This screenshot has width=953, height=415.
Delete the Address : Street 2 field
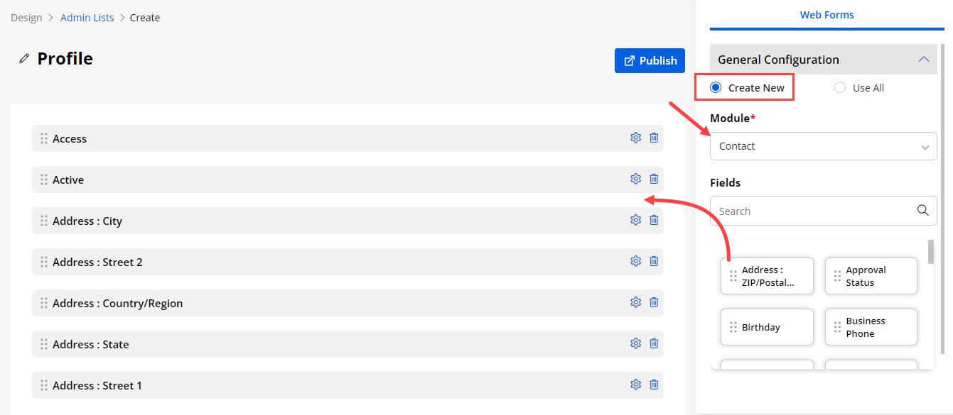click(654, 261)
